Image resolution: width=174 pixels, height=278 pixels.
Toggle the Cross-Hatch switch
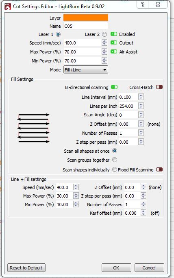point(159,87)
